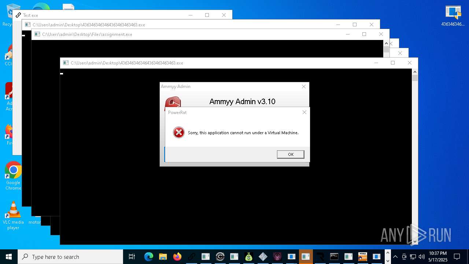469x264 pixels.
Task: Click the frontmost console scrollbar down arrow
Action: (415, 241)
